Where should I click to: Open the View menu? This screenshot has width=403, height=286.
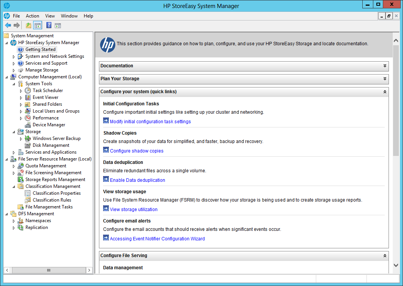coord(50,16)
